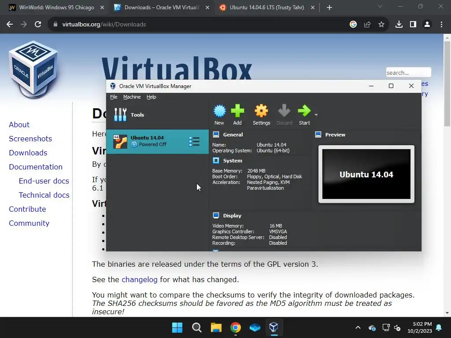Click the Add machine green plus icon
451x338 pixels.
tap(237, 111)
